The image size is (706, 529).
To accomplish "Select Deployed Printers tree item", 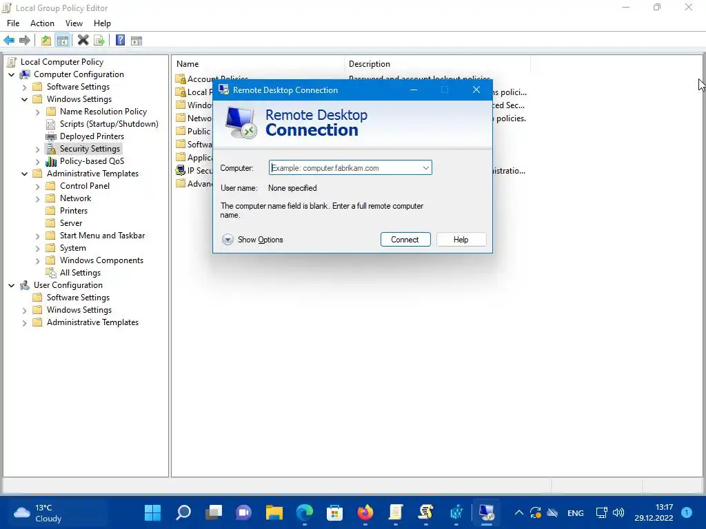I will (92, 136).
